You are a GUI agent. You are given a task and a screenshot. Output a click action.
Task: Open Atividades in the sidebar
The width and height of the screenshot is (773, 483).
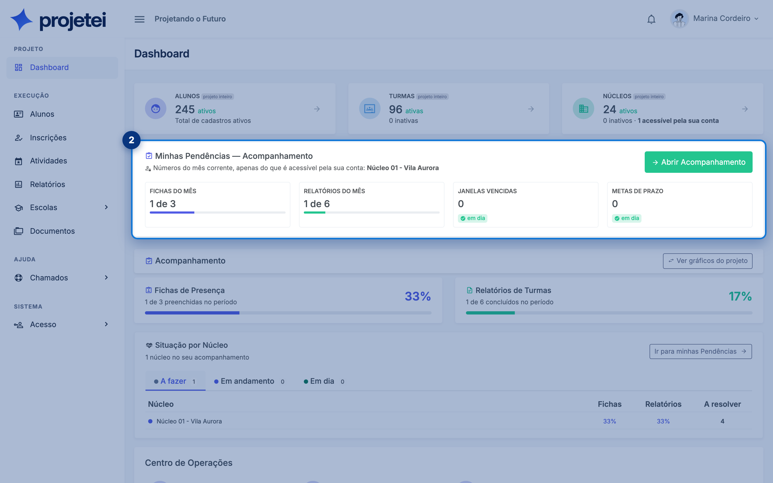62,161
